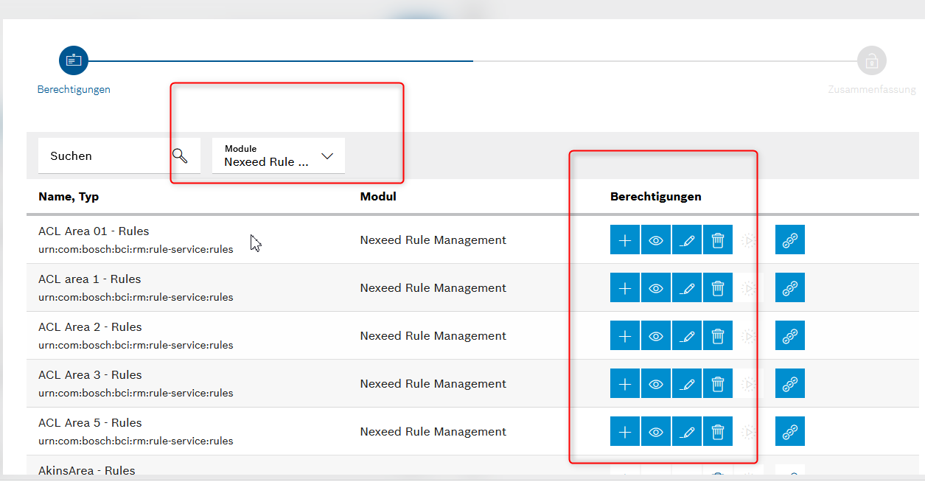
Task: Open the Module dropdown showing Nexeed Rule
Action: [278, 156]
